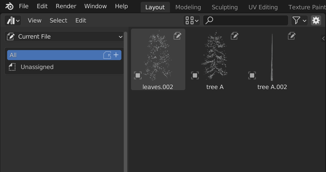Open the filter funnel dropdown
This screenshot has height=172, width=326.
pos(299,20)
